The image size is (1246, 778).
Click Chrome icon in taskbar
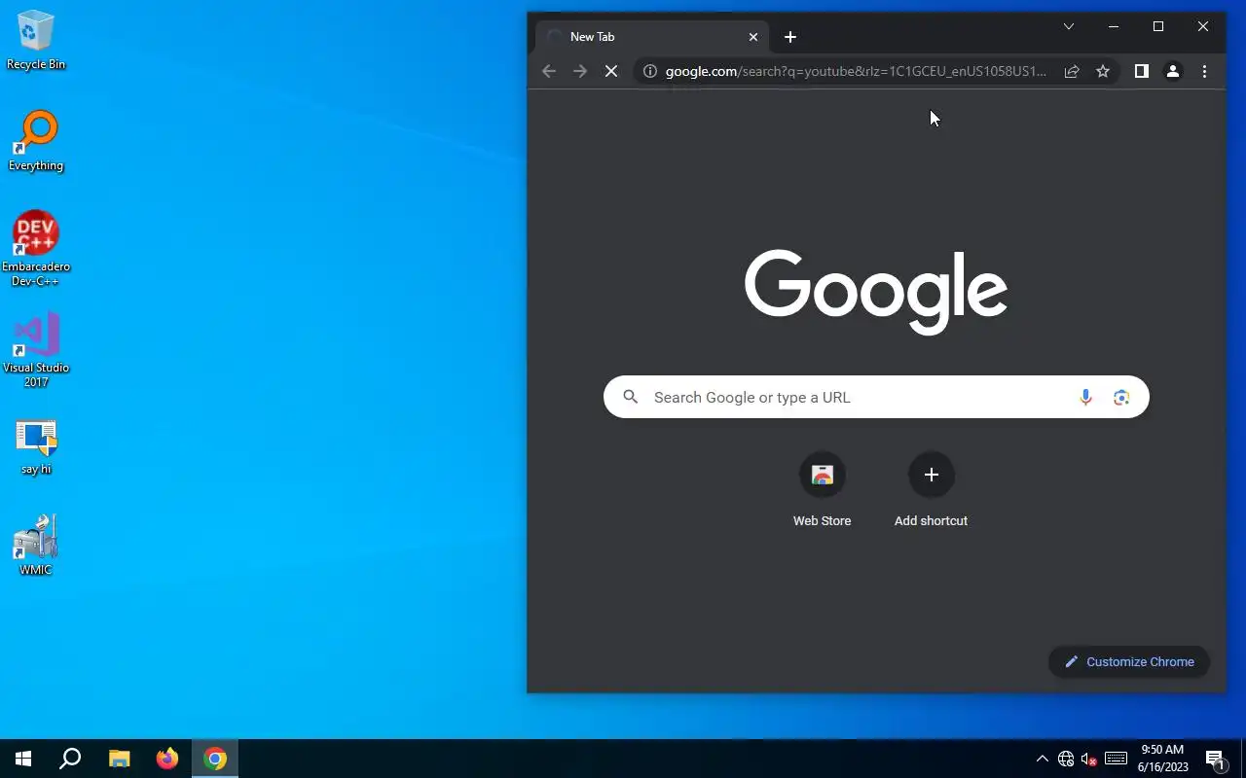[x=215, y=759]
